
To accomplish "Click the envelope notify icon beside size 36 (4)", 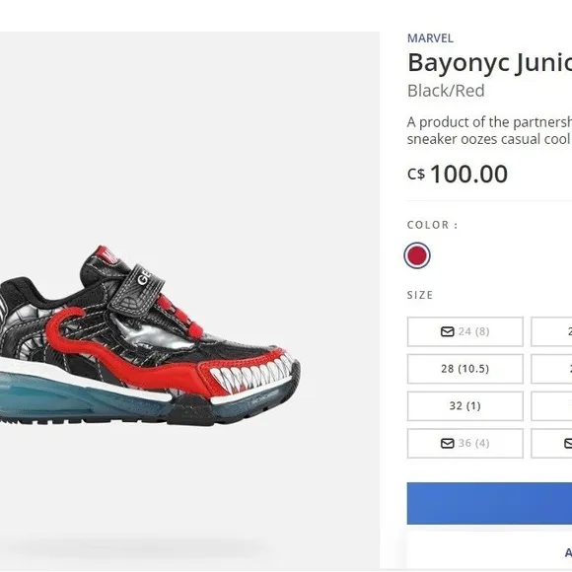I will [x=447, y=443].
